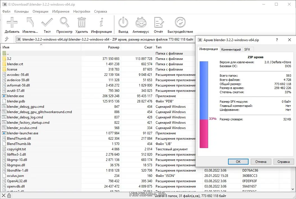
Task: Select avformat-59.dll file
Action: click(18, 85)
